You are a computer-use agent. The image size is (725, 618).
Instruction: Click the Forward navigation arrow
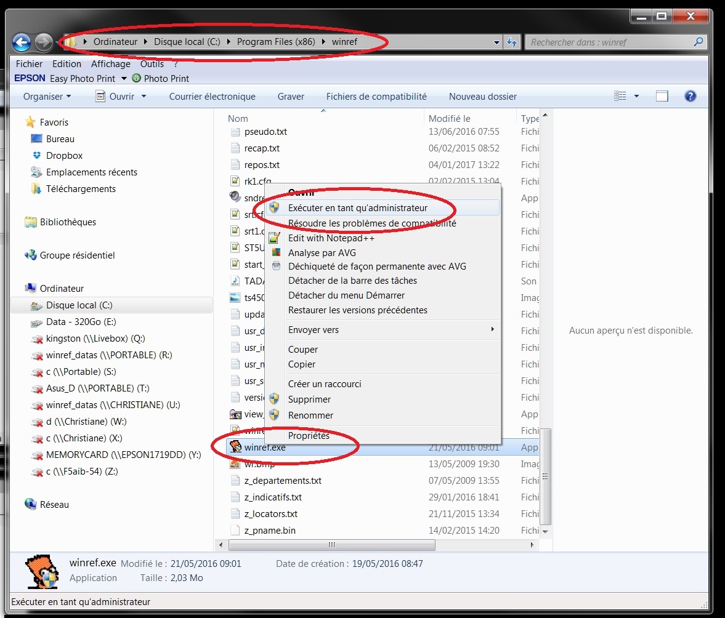pyautogui.click(x=44, y=42)
